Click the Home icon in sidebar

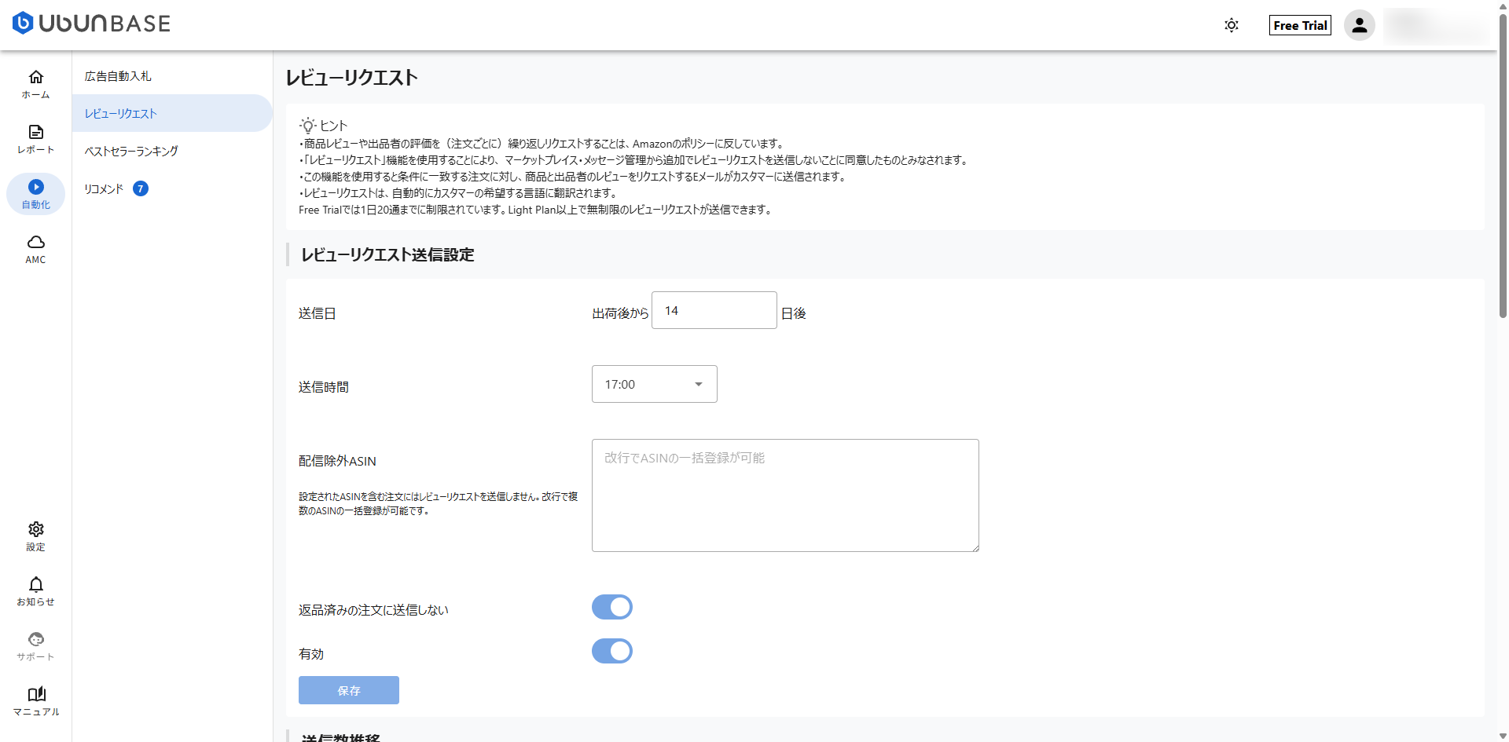(35, 78)
